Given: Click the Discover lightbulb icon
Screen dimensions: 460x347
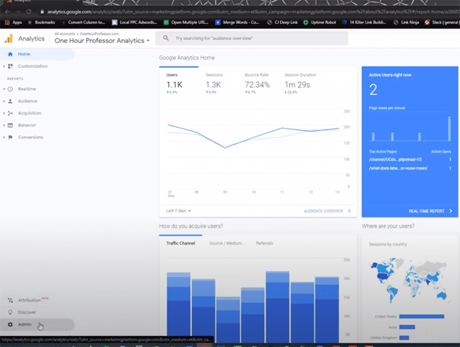Looking at the screenshot, I should [10, 312].
